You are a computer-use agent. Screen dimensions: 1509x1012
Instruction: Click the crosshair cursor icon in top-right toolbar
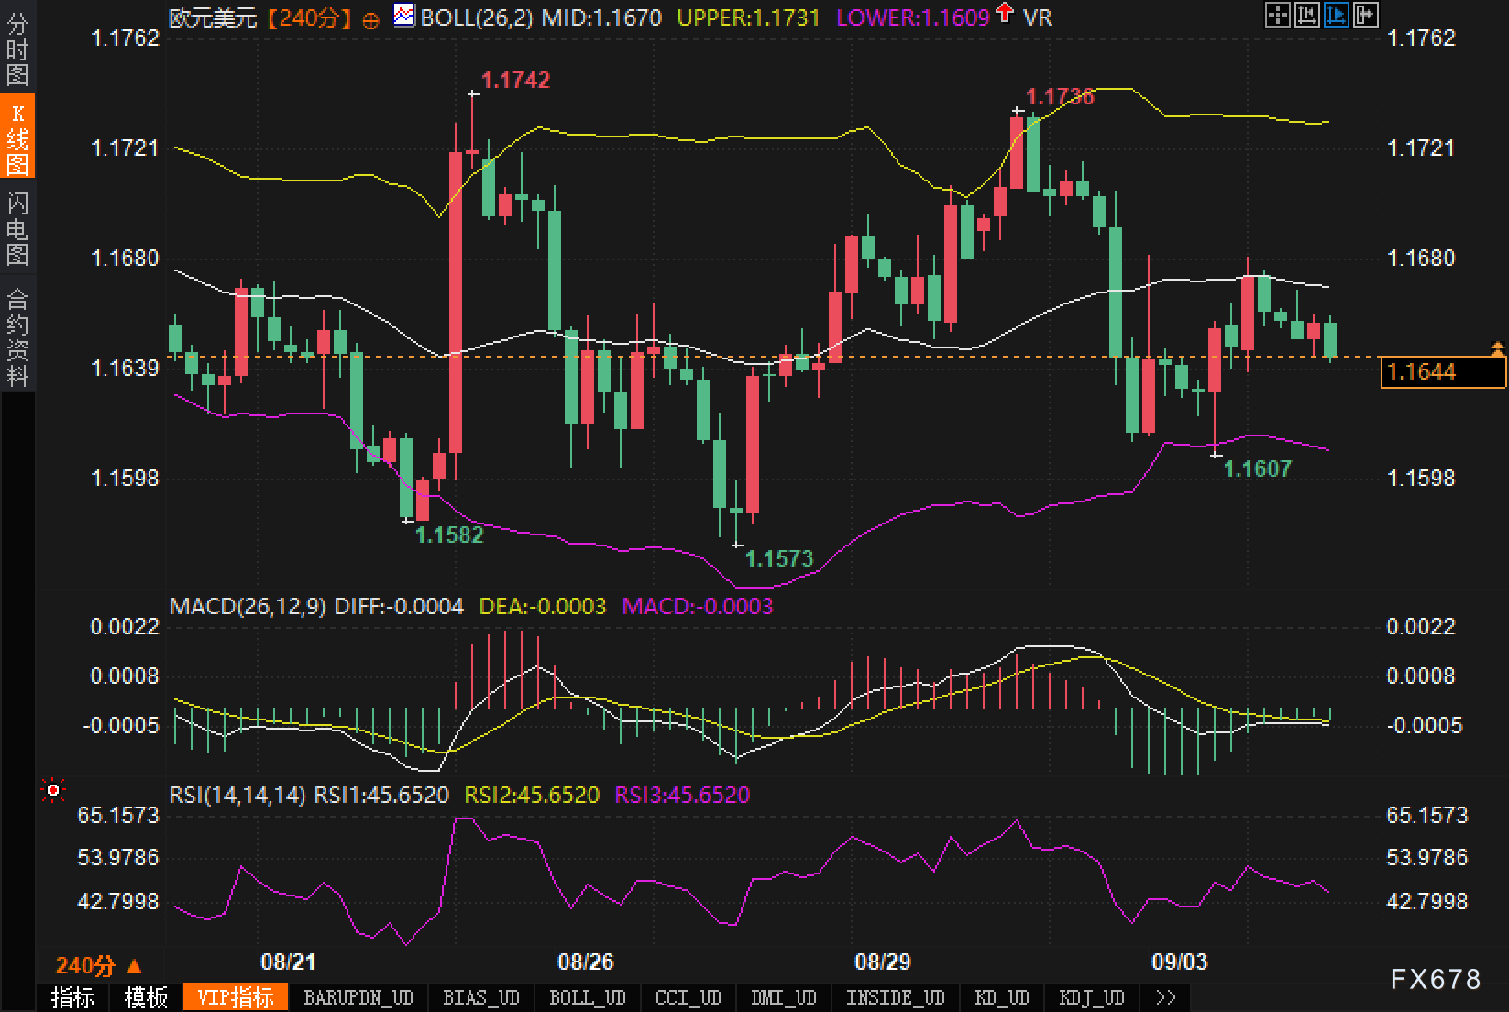tap(1277, 15)
